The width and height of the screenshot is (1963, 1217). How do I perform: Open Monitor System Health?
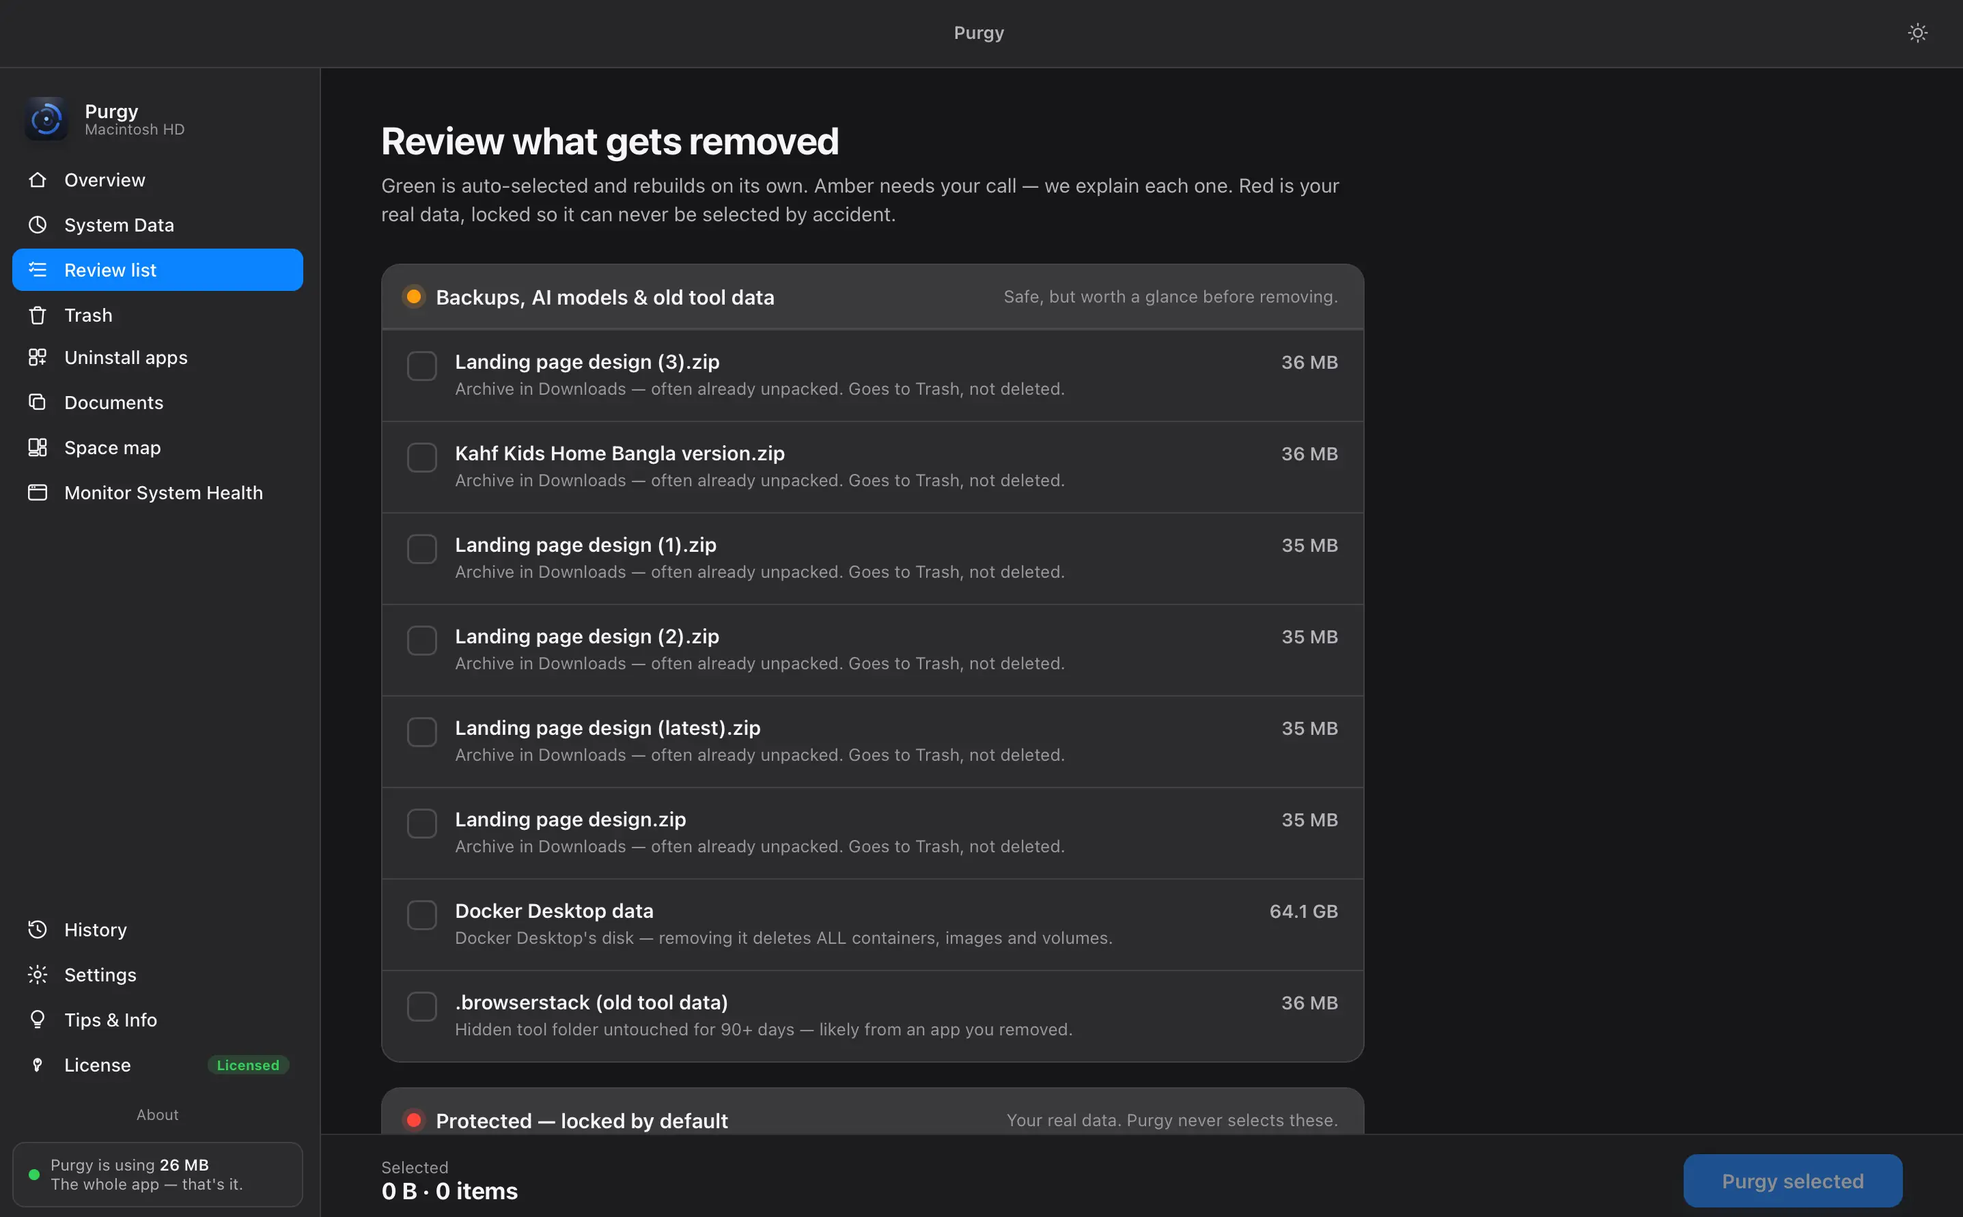158,492
